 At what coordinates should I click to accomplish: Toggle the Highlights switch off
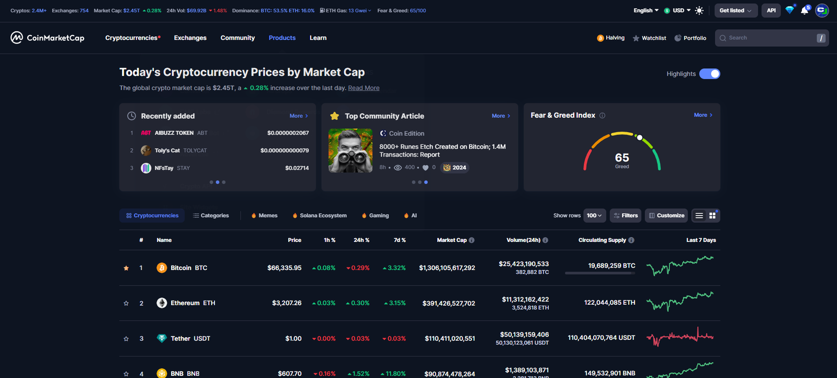point(710,74)
